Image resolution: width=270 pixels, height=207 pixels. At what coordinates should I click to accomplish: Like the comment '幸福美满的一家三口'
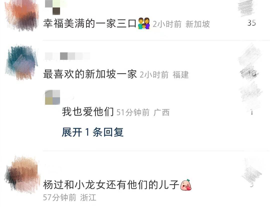point(246,8)
